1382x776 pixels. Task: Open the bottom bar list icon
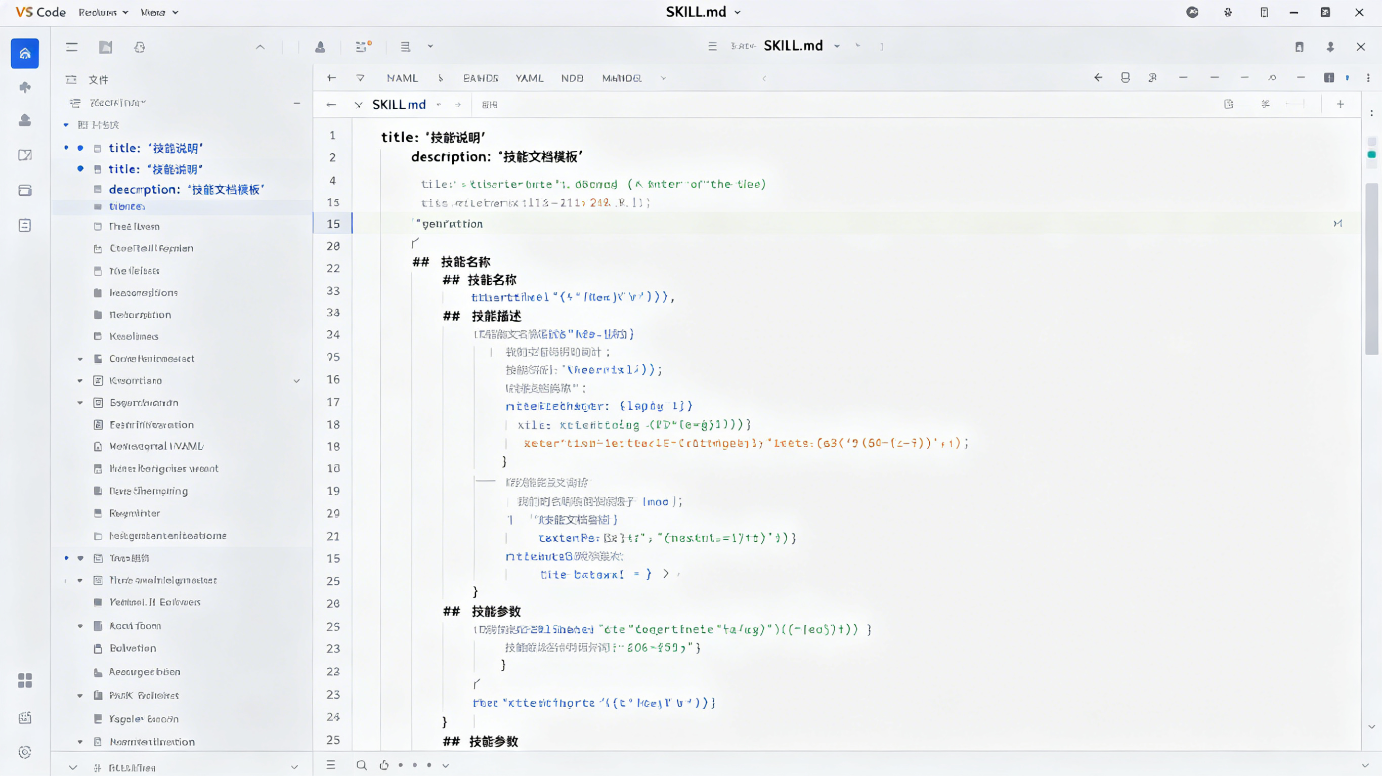point(331,765)
